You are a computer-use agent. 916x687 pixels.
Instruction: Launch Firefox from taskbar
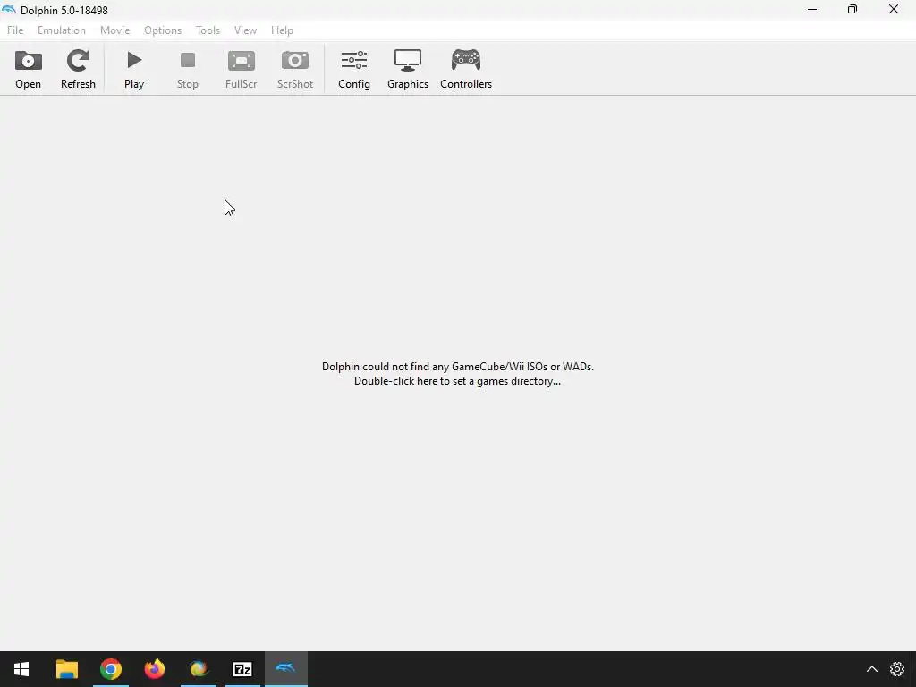pos(154,669)
